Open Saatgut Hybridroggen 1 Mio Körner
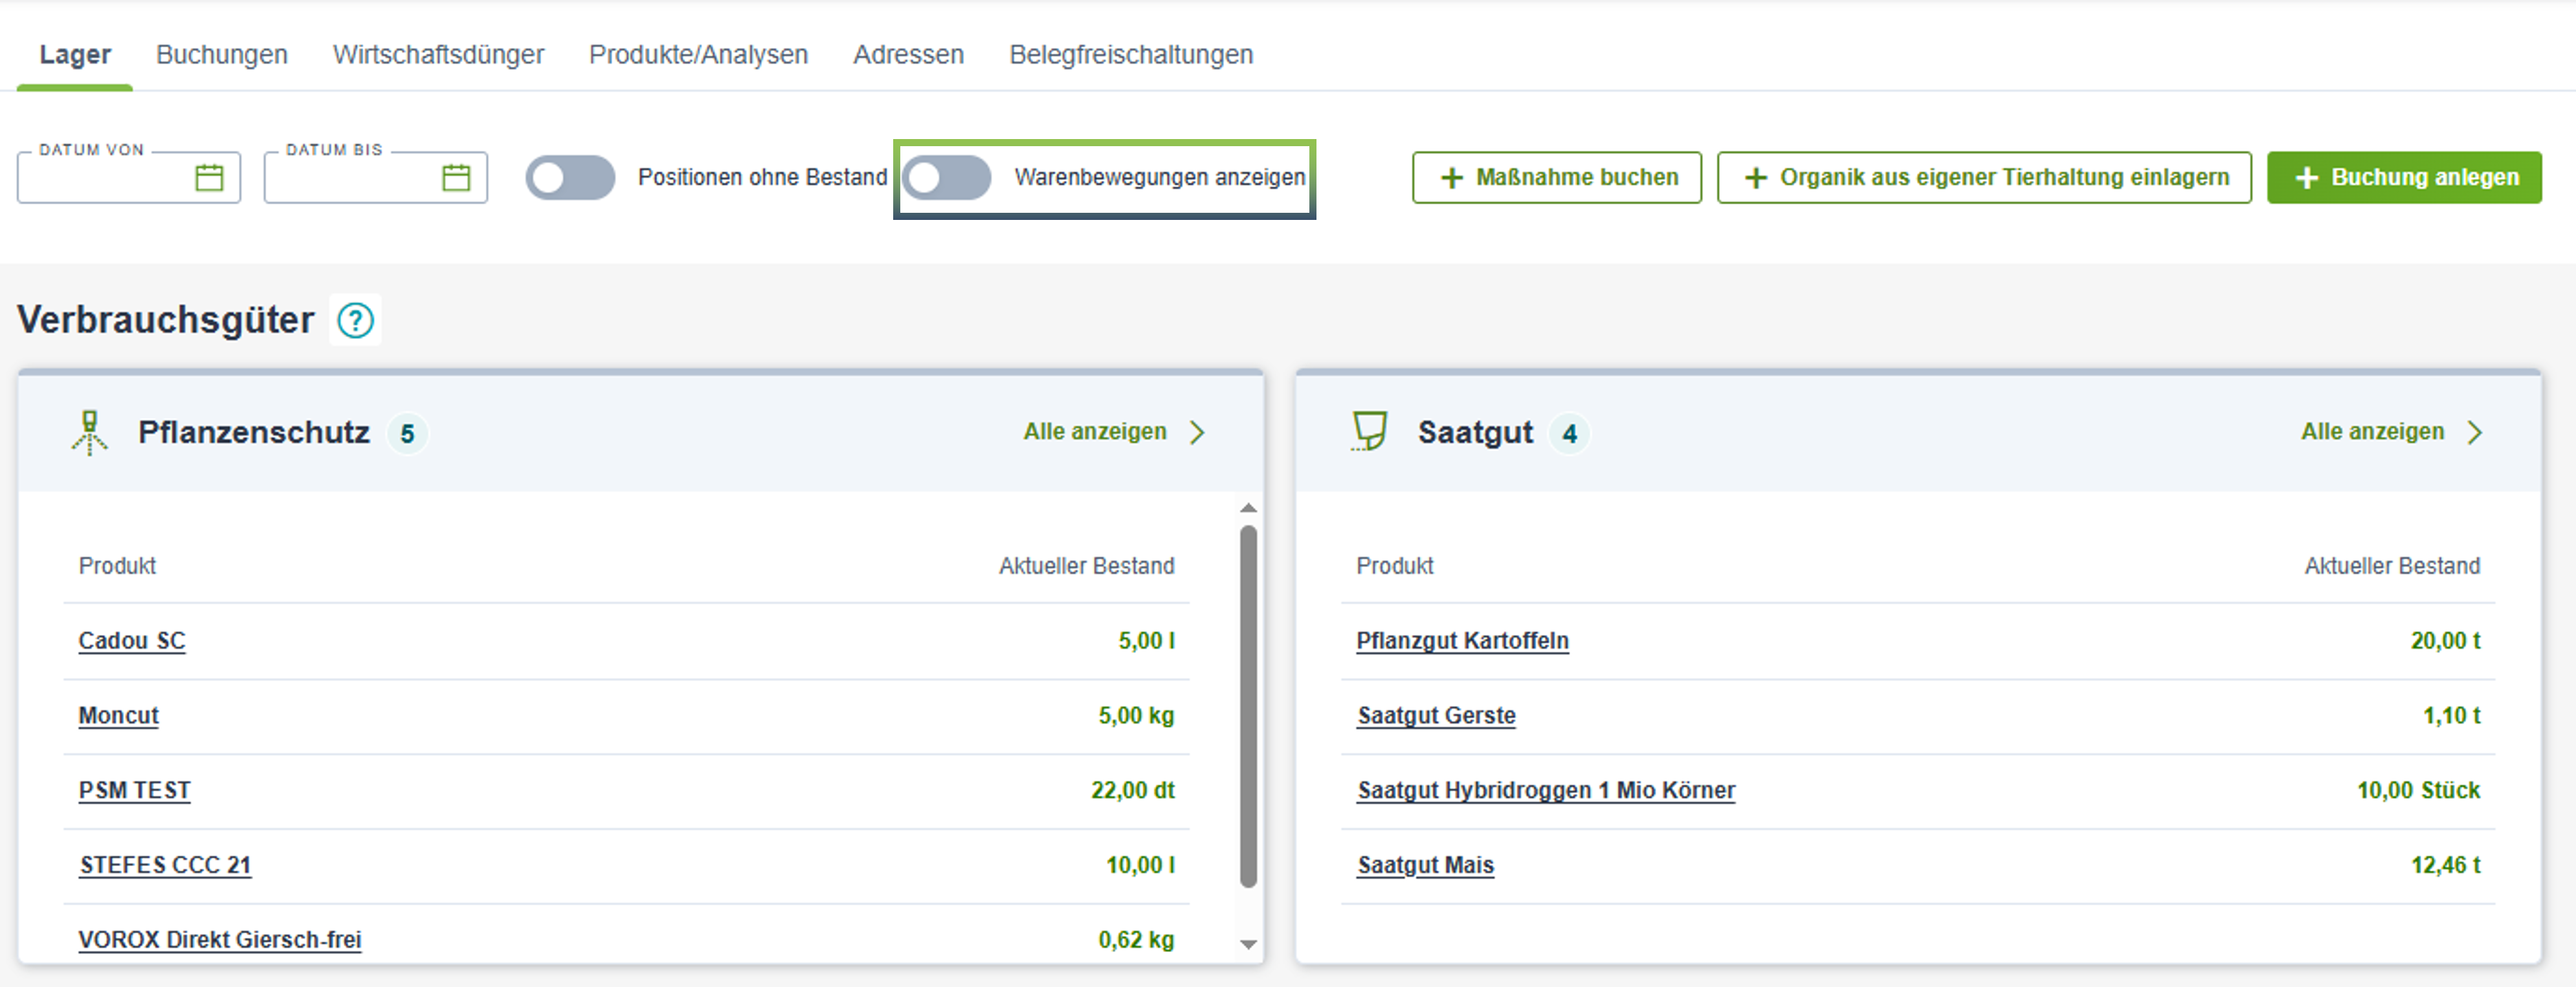This screenshot has width=2576, height=987. tap(1545, 790)
